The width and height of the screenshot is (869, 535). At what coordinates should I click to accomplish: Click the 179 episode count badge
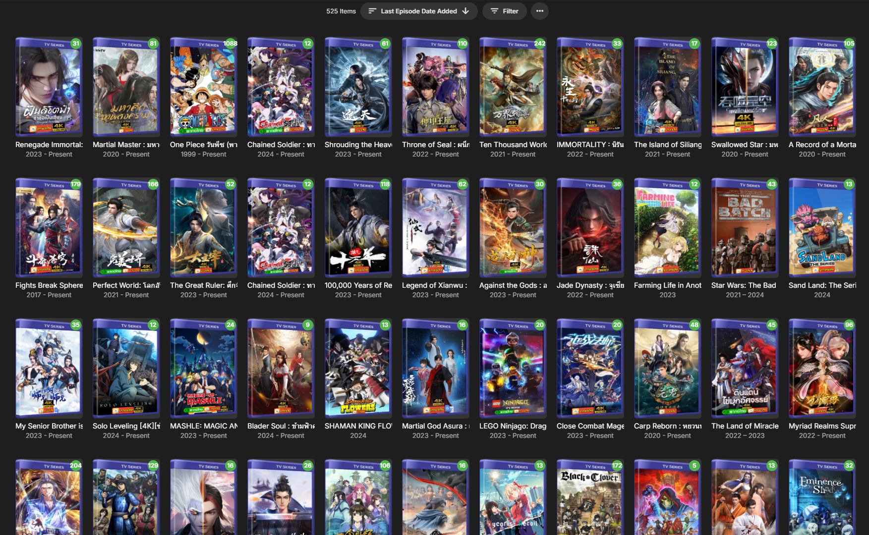coord(76,184)
